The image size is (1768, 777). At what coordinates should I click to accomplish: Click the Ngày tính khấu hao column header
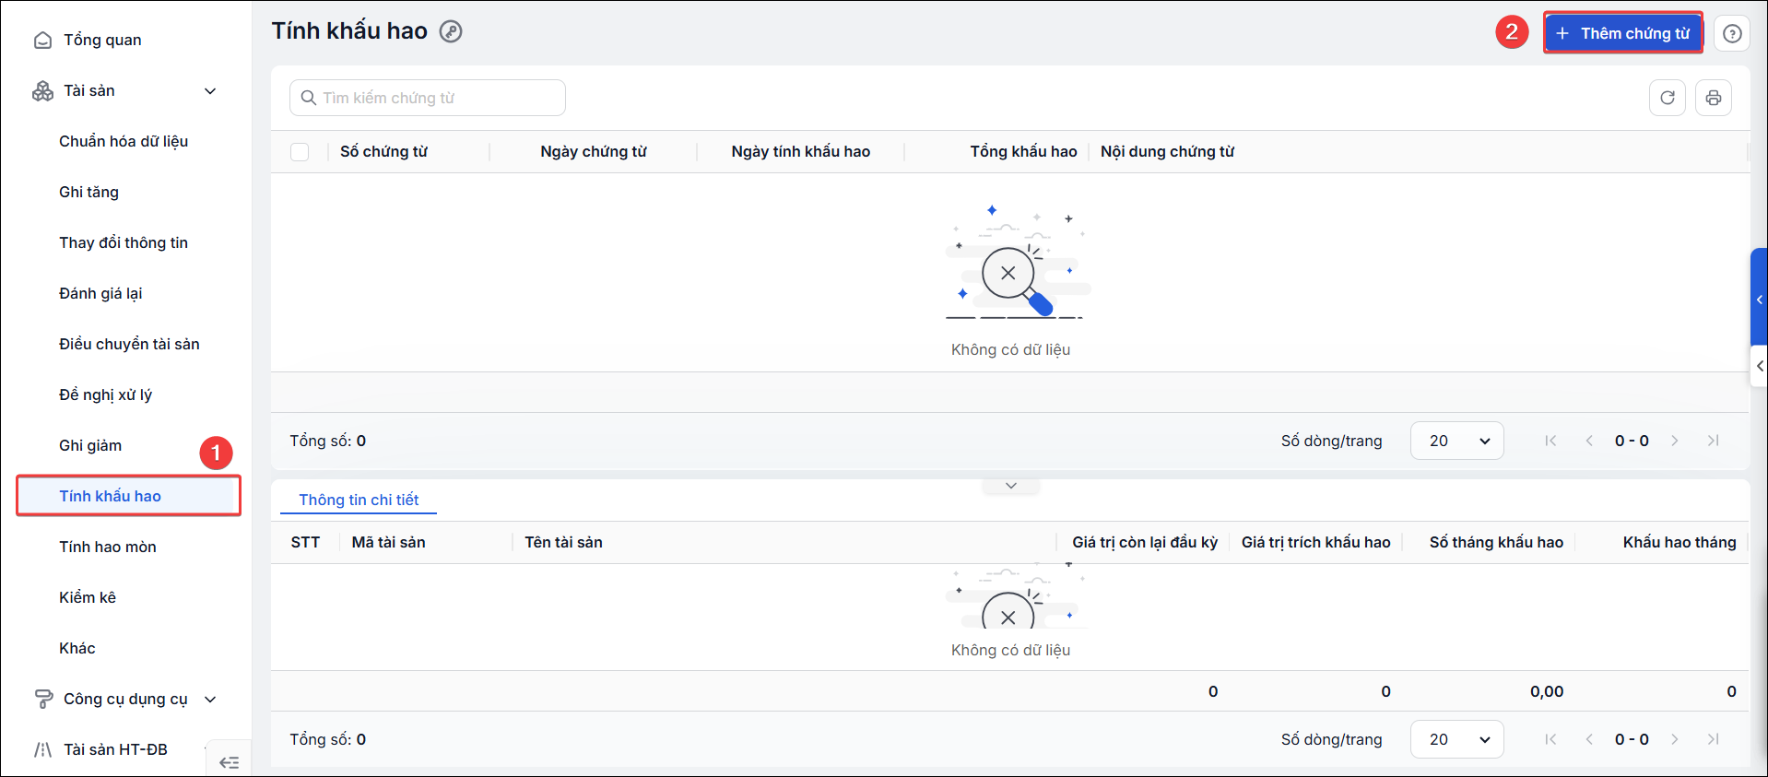[x=801, y=152]
